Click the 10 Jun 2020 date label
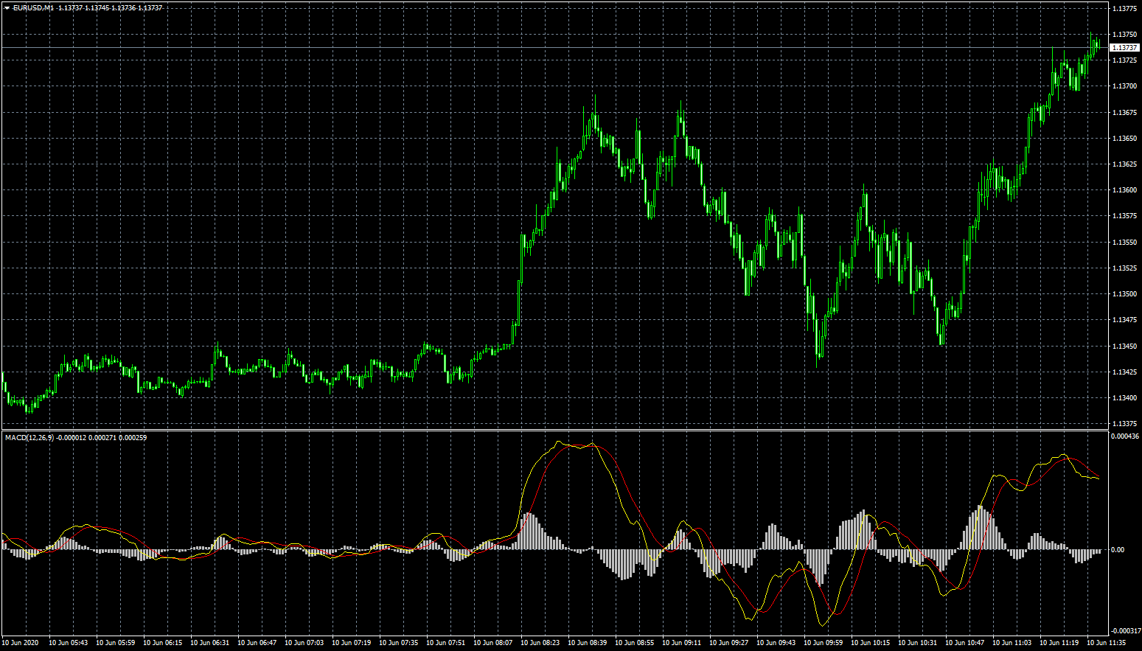Viewport: 1142px width, 651px height. [21, 643]
